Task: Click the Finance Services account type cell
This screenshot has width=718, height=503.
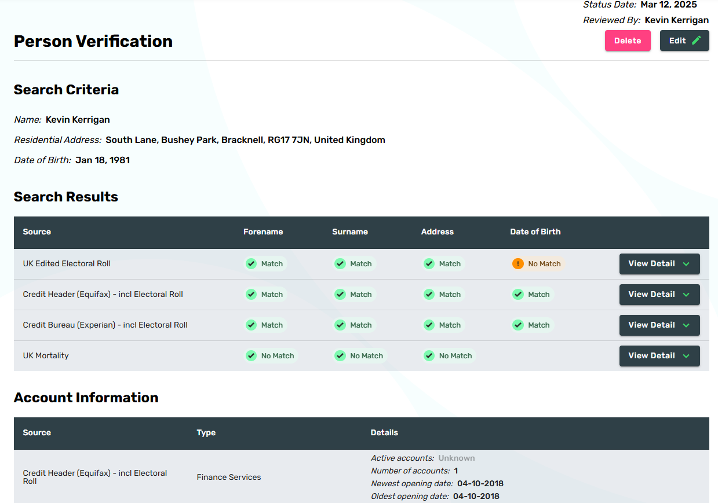Action: (228, 477)
